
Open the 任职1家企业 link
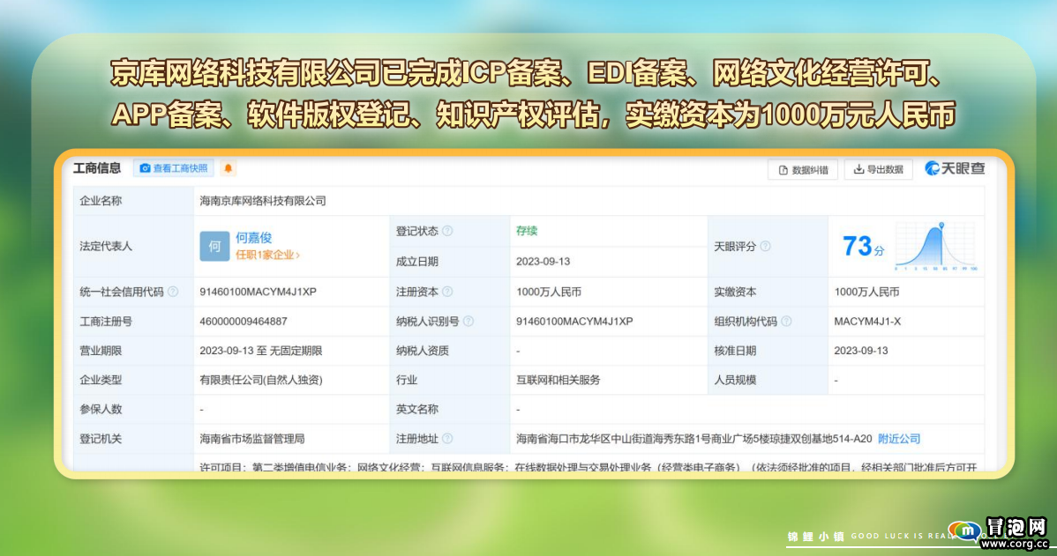(x=267, y=256)
